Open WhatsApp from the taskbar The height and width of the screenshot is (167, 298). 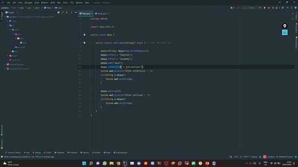coord(105,163)
